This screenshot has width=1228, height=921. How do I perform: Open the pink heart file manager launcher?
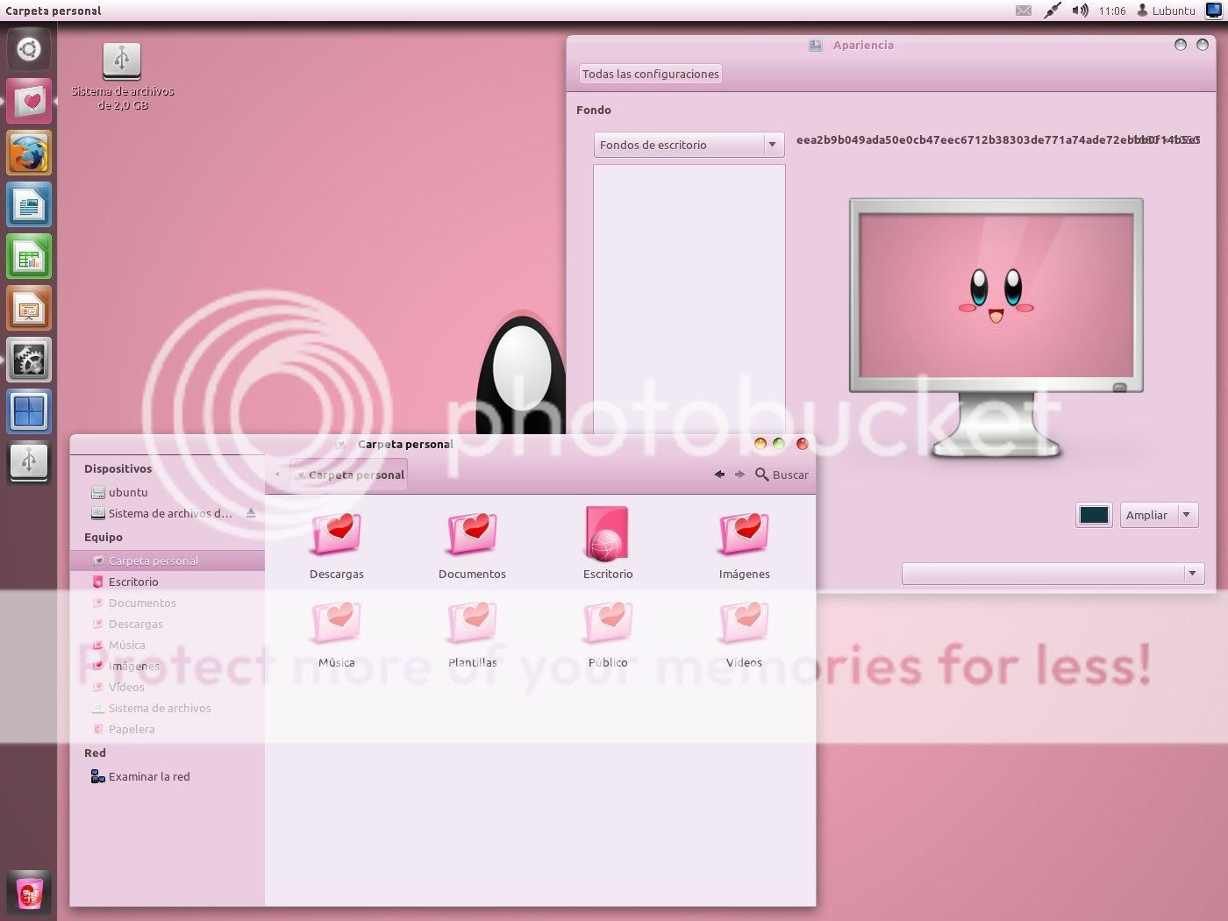click(29, 101)
